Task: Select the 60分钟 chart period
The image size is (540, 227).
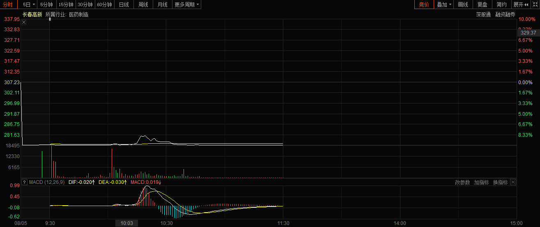Action: coord(105,5)
